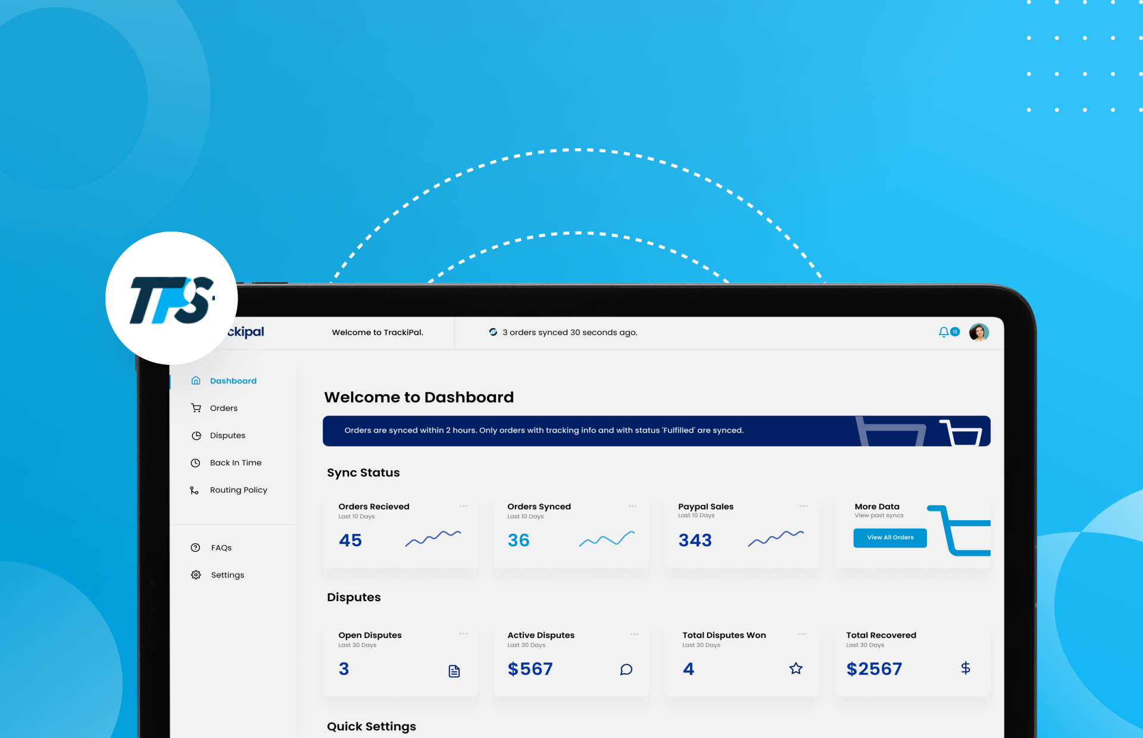Click the Total Recovered value $2567
The height and width of the screenshot is (738, 1143).
[874, 669]
